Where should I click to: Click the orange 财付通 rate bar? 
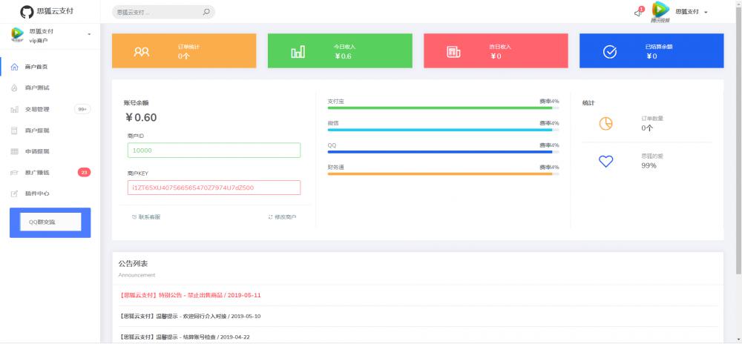coord(443,174)
